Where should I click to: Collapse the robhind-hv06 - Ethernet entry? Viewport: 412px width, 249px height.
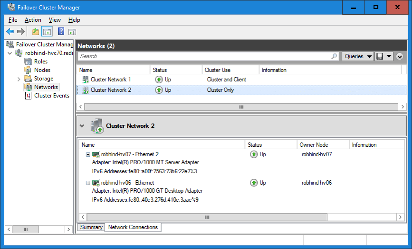[88, 183]
